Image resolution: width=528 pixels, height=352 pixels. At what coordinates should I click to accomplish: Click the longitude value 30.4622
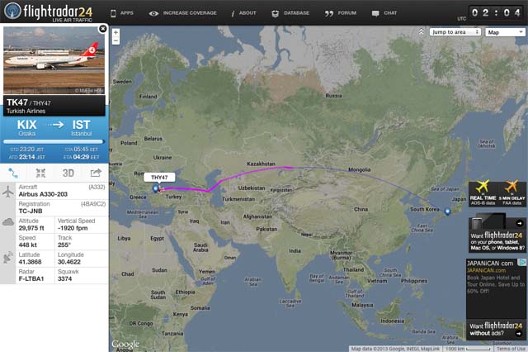point(69,262)
